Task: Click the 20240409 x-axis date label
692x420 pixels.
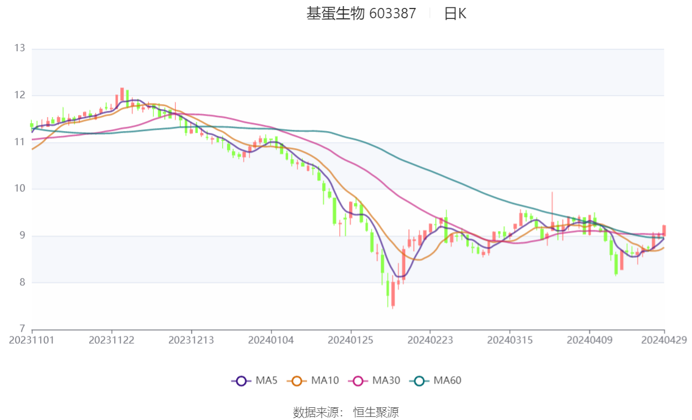Action: (x=589, y=340)
